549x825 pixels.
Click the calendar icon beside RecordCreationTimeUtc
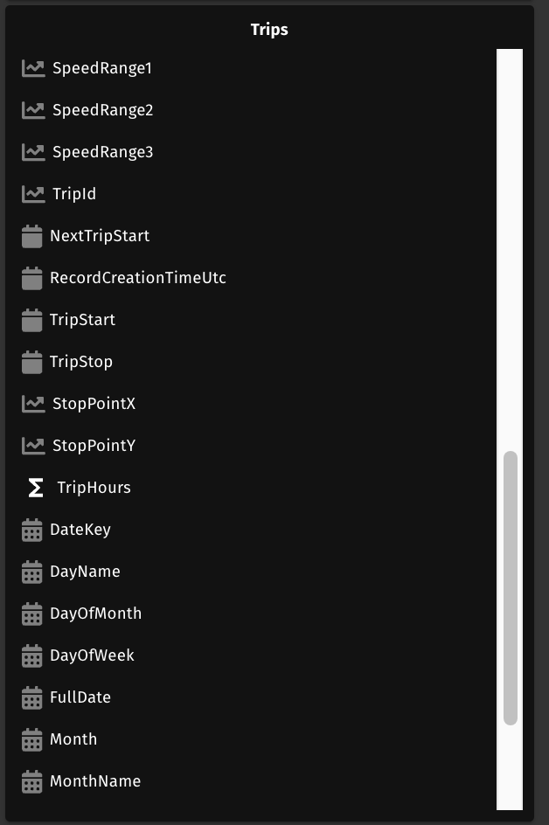(x=32, y=278)
